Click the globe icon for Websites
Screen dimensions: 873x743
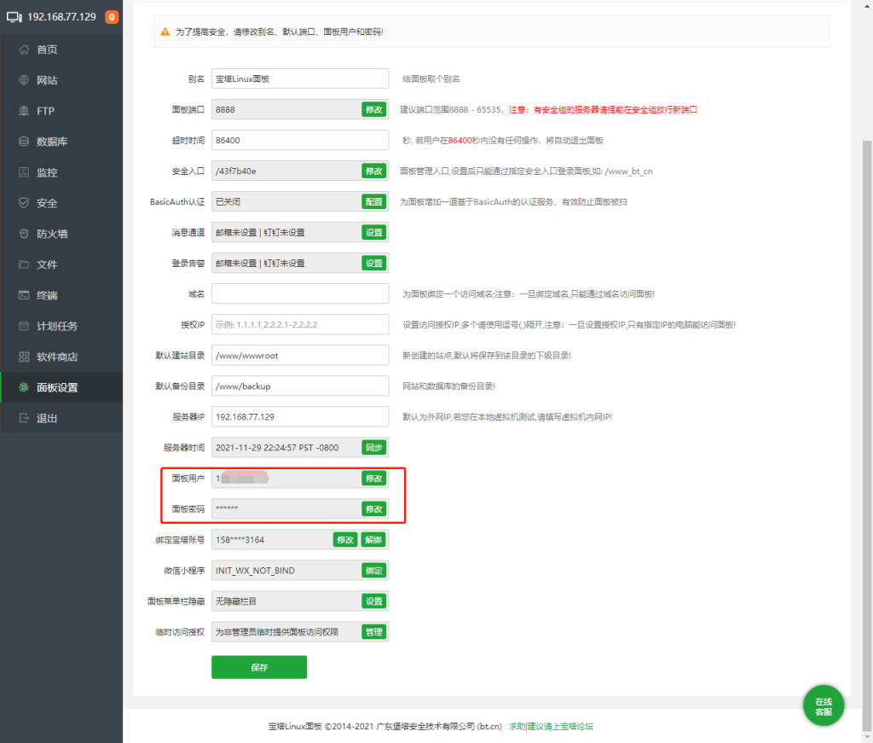click(x=25, y=80)
